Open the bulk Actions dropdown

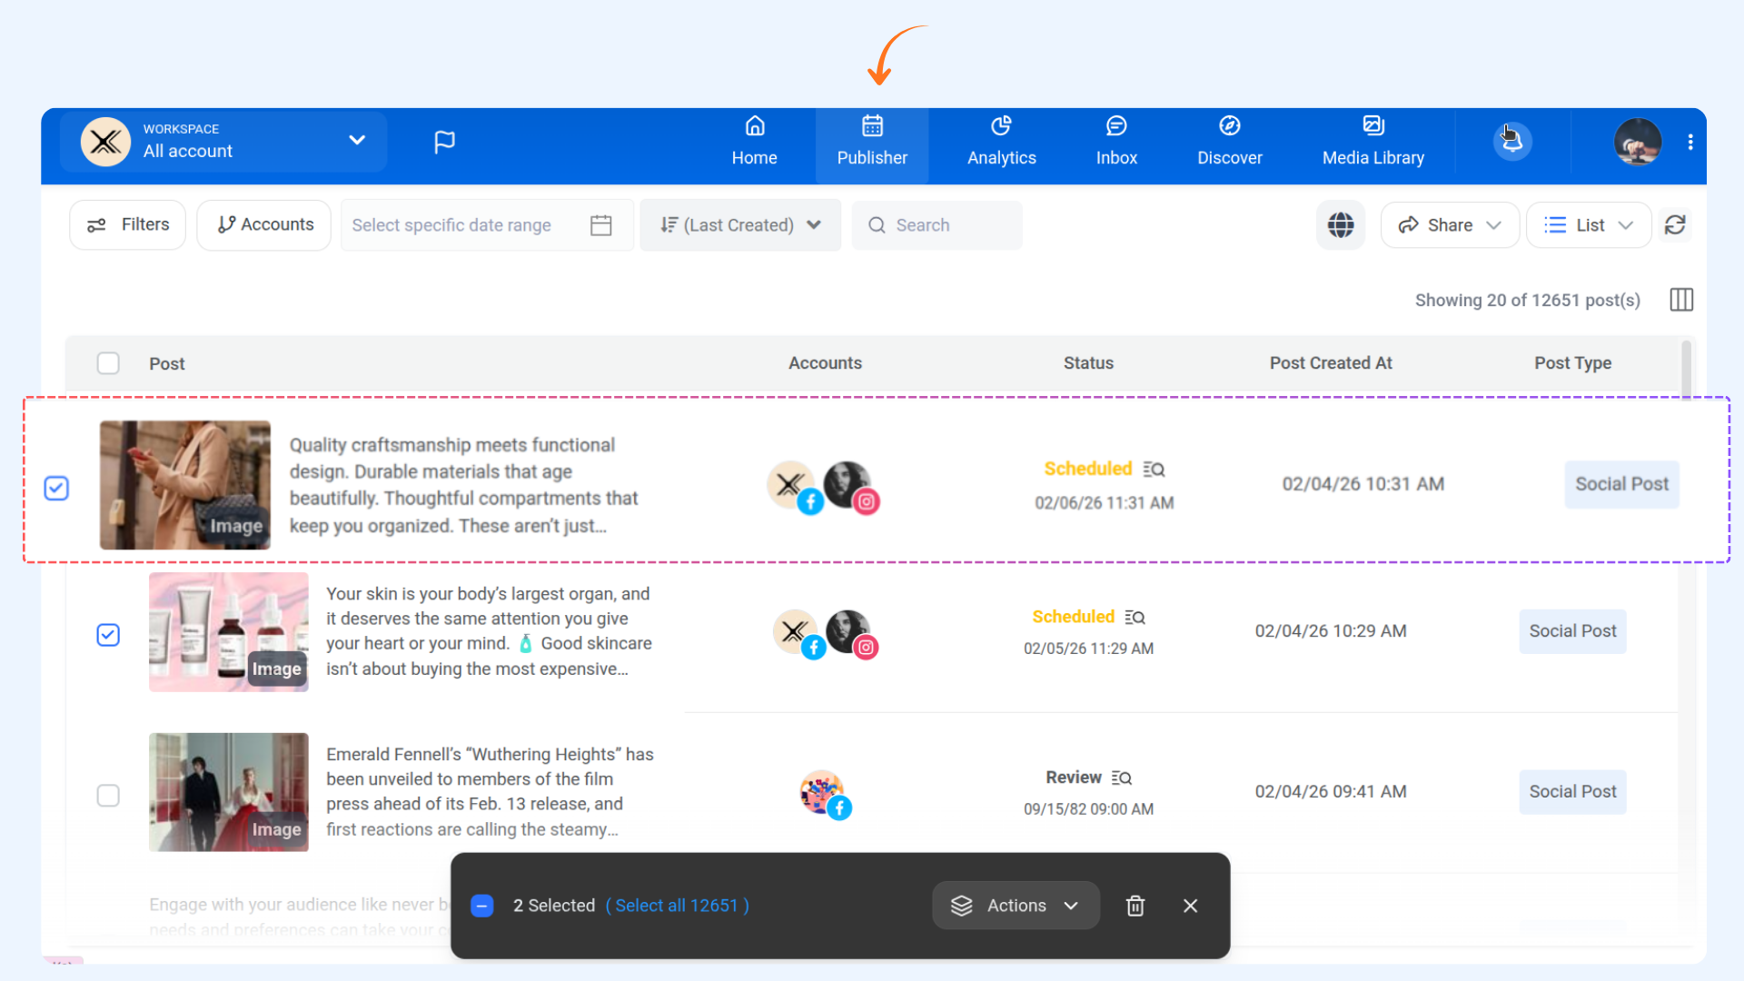point(1016,906)
